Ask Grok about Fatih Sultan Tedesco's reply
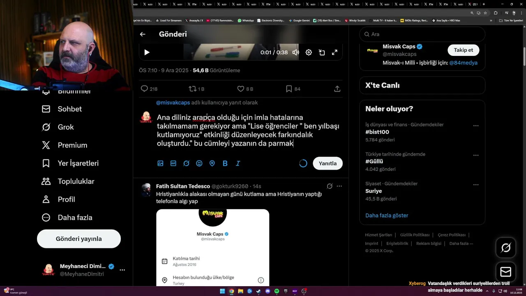Image resolution: width=526 pixels, height=296 pixels. tap(330, 186)
